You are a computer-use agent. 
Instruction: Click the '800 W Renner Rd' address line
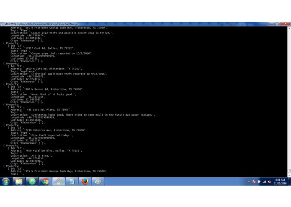tap(47, 89)
